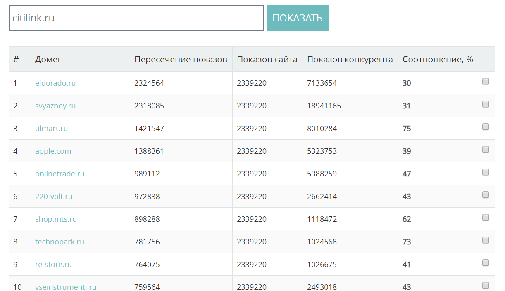
Task: Mark the vseinstrumenti.ru row checkbox
Action: (486, 286)
